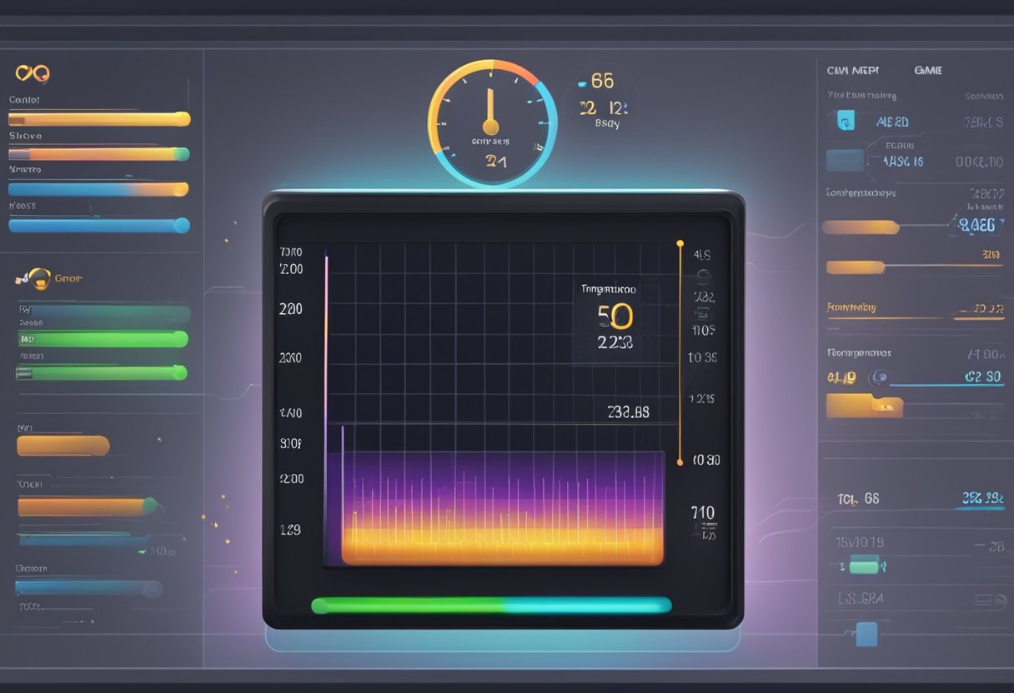Toggle the first green bar's end knob
The image size is (1014, 693).
pos(179,339)
